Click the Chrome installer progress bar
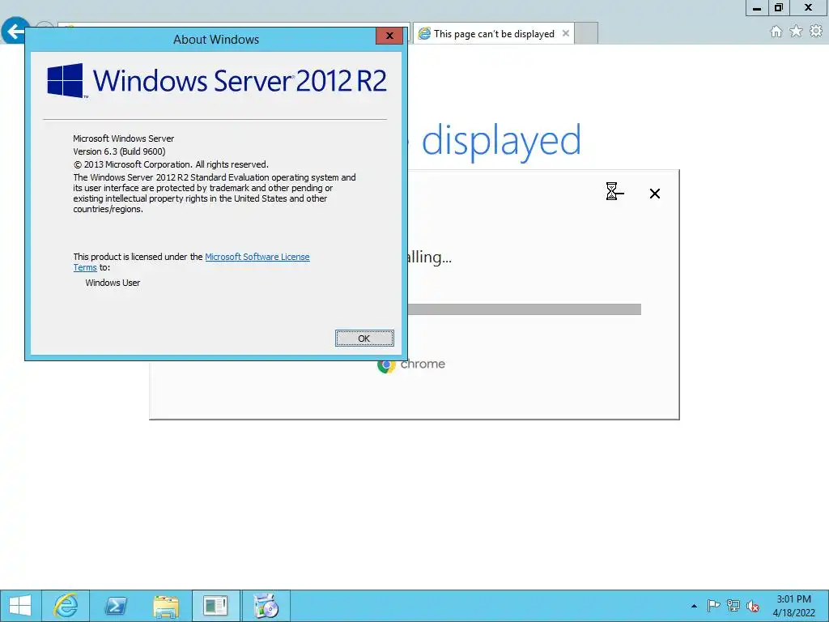 tap(524, 309)
